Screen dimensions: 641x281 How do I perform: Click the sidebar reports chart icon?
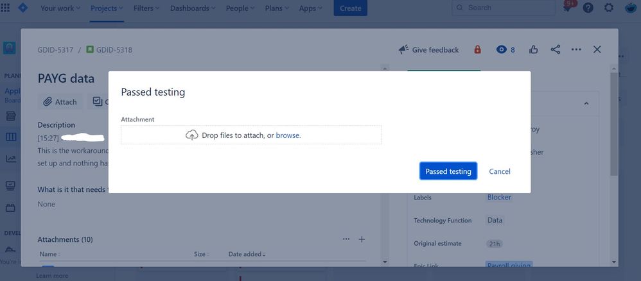click(x=11, y=158)
